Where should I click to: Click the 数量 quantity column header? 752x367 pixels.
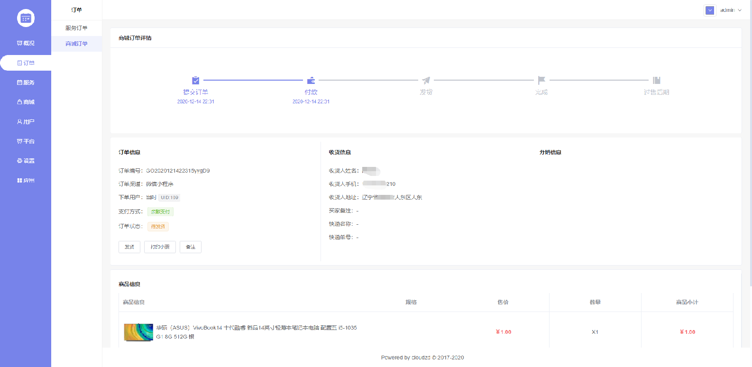[x=595, y=302]
